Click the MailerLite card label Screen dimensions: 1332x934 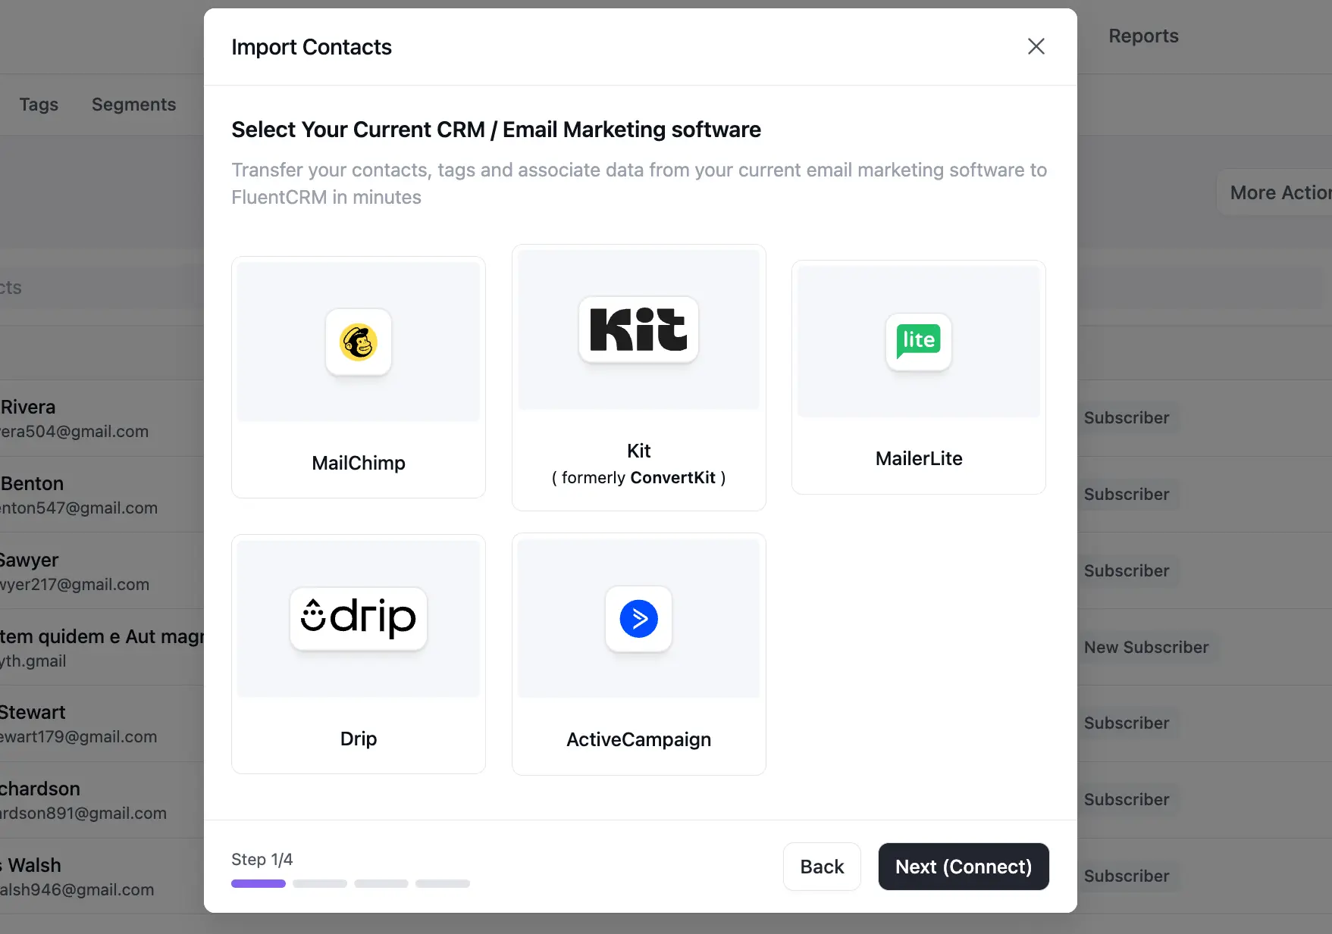(919, 458)
